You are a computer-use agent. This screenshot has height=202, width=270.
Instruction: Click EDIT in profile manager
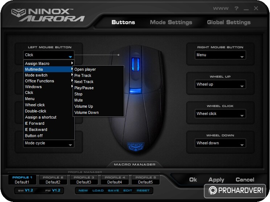(x=128, y=191)
